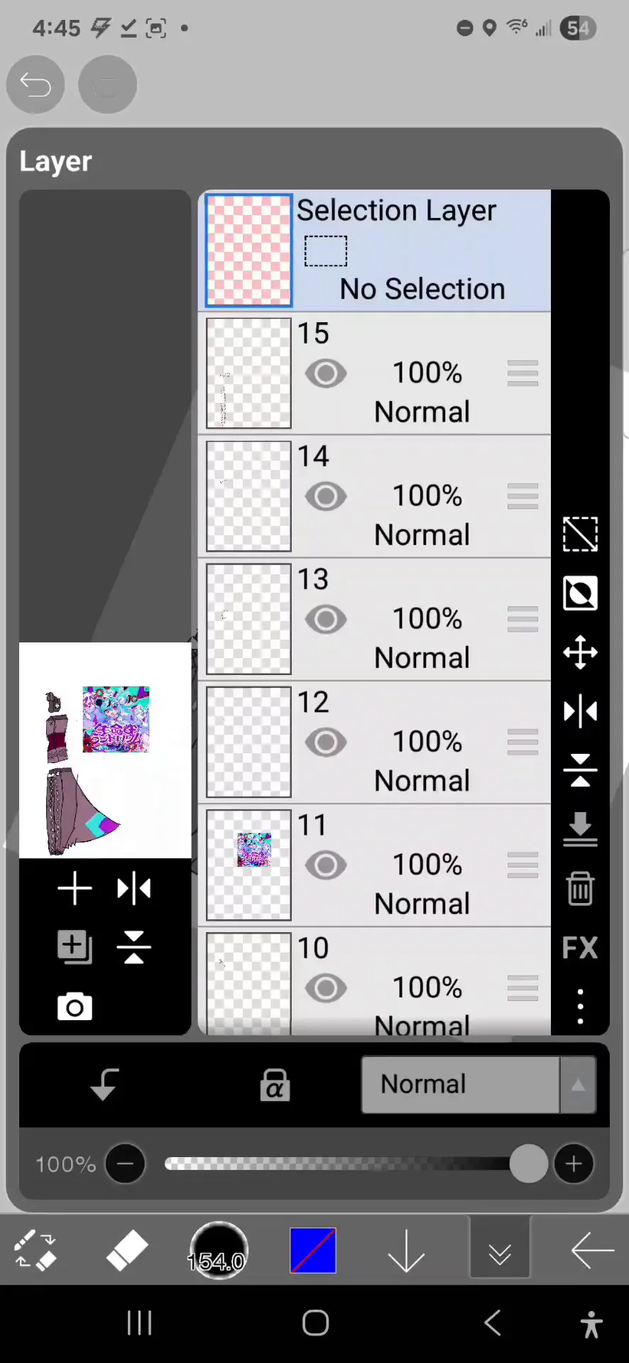Tap the alpha lock icon

275,1085
